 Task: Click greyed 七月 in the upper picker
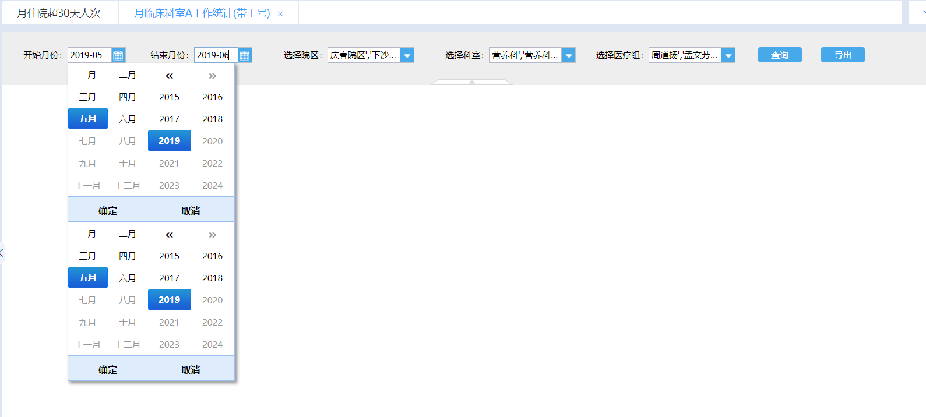tap(87, 142)
